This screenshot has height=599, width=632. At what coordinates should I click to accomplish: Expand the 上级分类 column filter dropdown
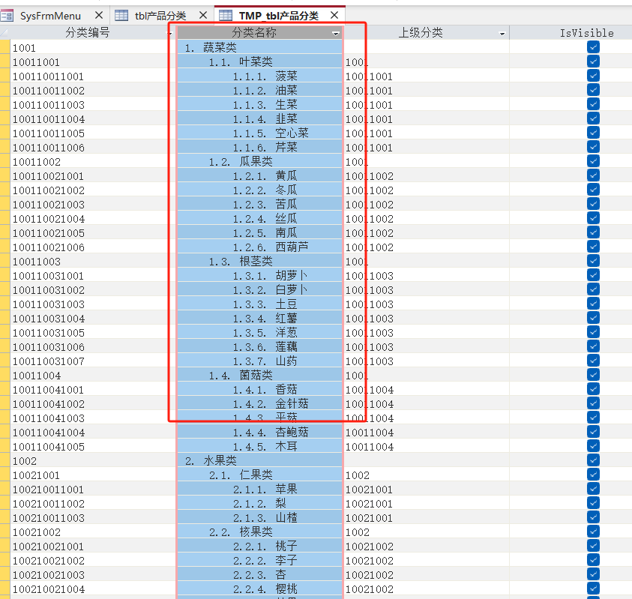click(x=502, y=34)
